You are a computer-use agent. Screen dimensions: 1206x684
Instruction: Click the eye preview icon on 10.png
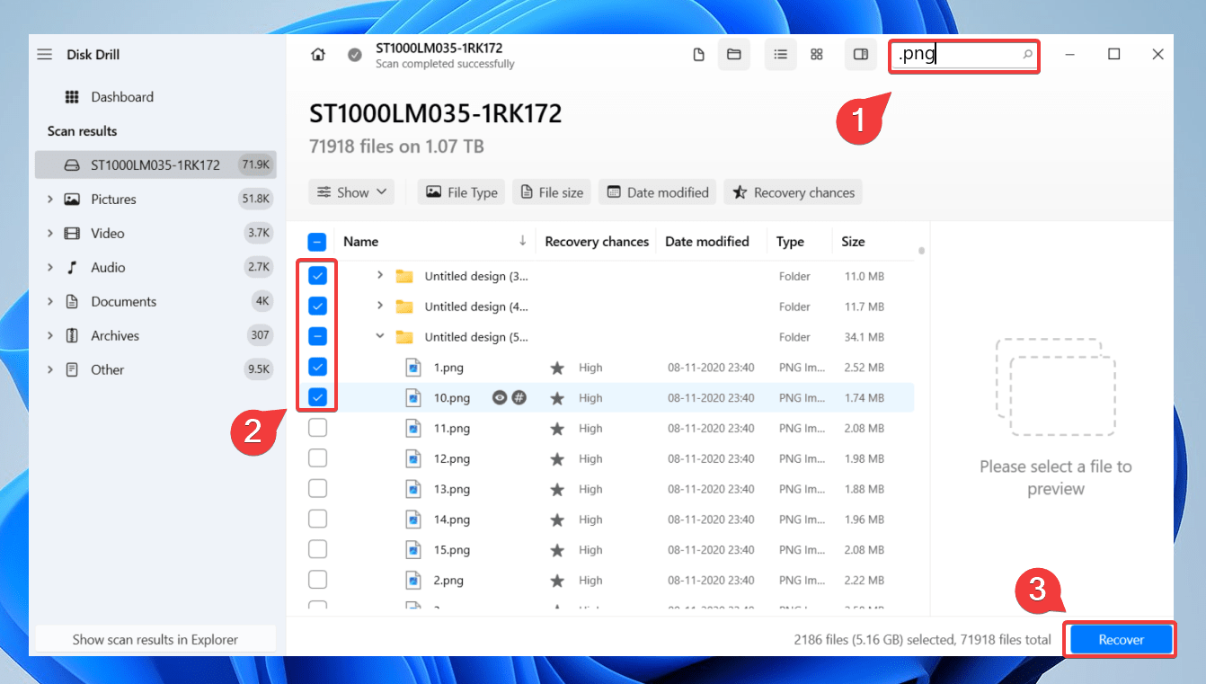click(500, 397)
